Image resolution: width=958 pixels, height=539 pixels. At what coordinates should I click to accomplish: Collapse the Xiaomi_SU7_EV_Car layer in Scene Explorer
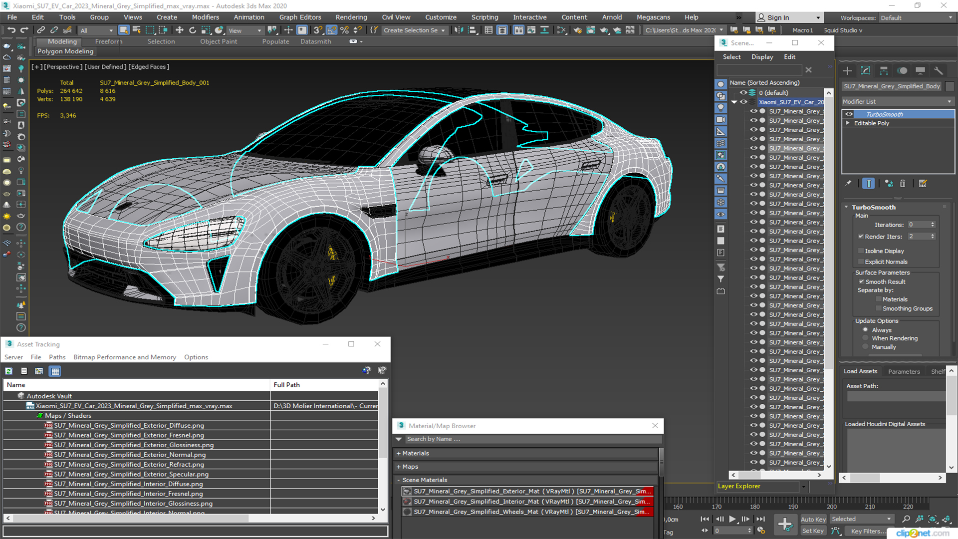(734, 102)
